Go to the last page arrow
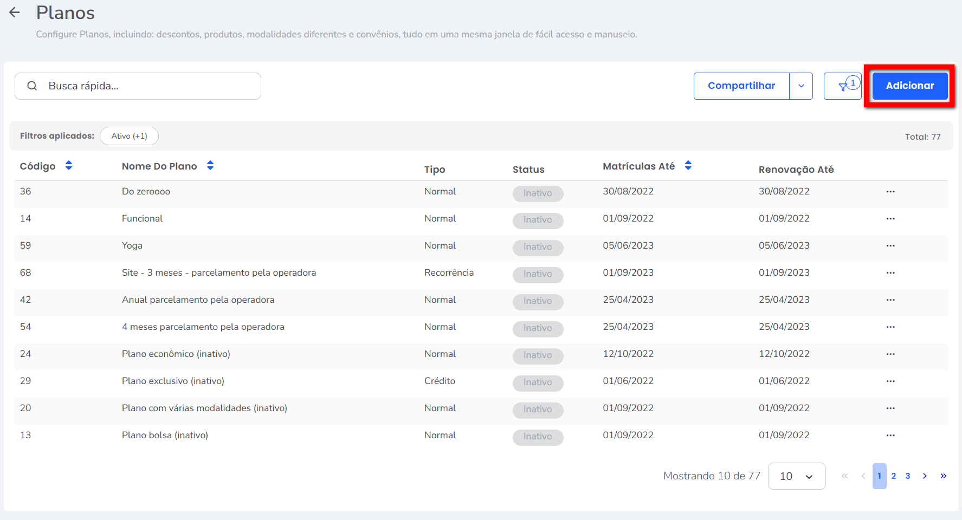Image resolution: width=962 pixels, height=520 pixels. [x=943, y=476]
